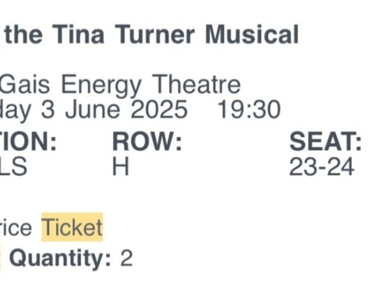Click the word June in date

pyautogui.click(x=92, y=109)
